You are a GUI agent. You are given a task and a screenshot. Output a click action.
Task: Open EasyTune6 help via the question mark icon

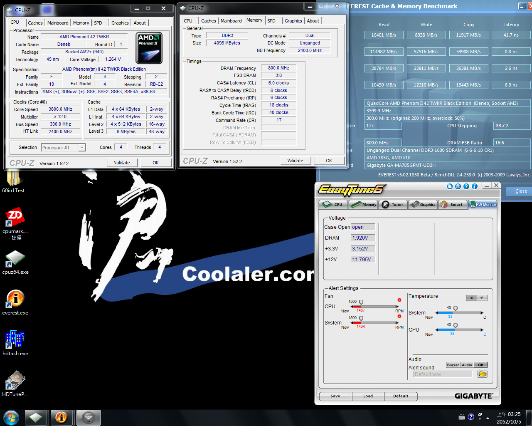(x=466, y=186)
